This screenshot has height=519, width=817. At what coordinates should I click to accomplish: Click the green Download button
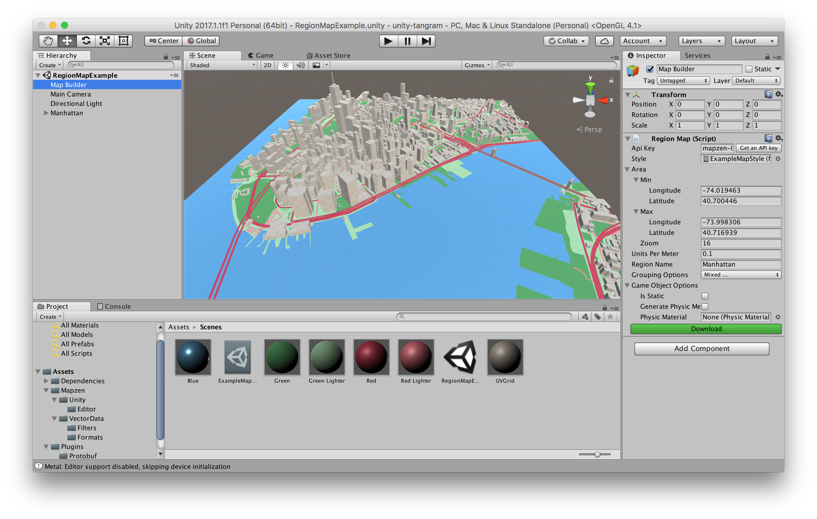(706, 329)
